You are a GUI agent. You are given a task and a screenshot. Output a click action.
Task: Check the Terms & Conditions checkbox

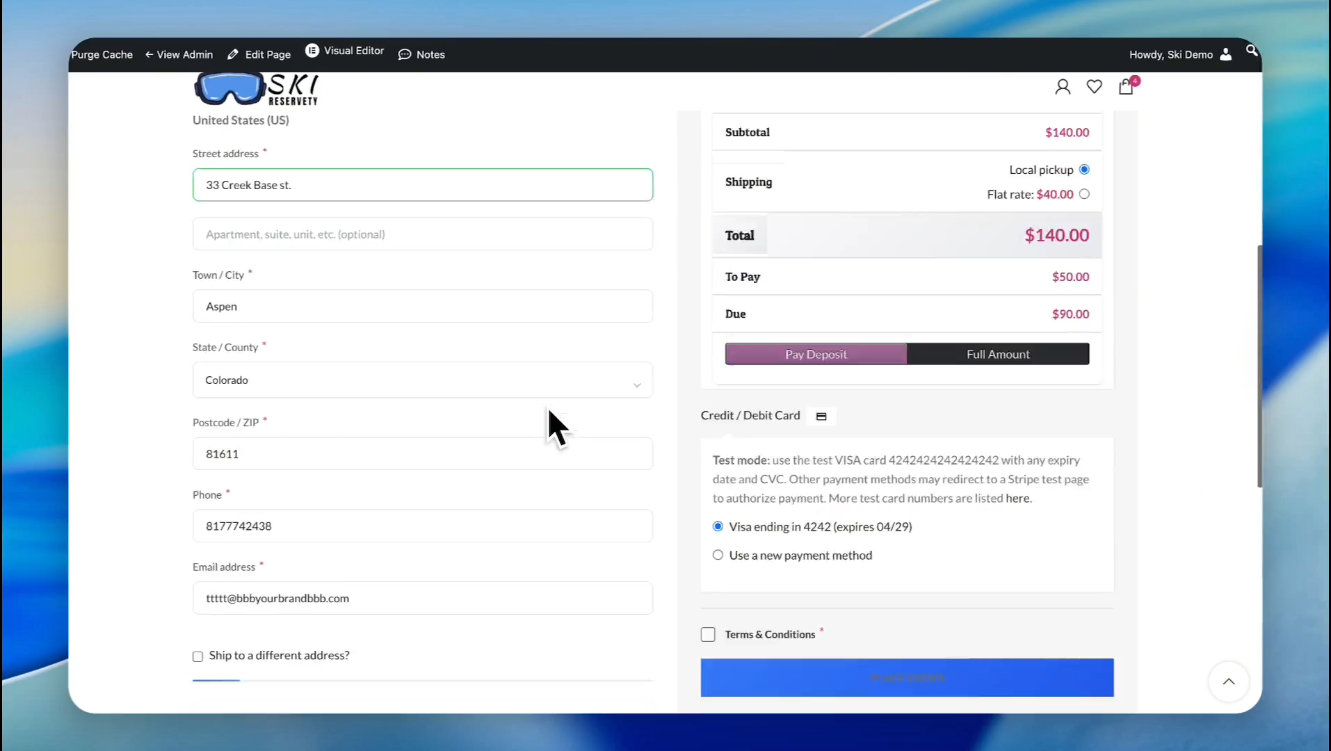tap(708, 634)
